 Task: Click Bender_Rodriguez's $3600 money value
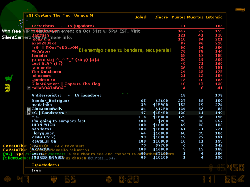(x=162, y=101)
